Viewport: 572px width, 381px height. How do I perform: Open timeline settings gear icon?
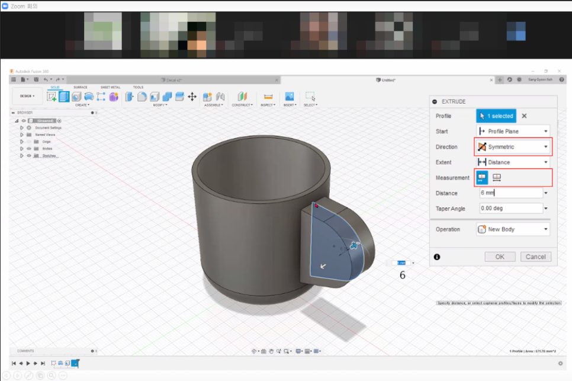point(560,363)
